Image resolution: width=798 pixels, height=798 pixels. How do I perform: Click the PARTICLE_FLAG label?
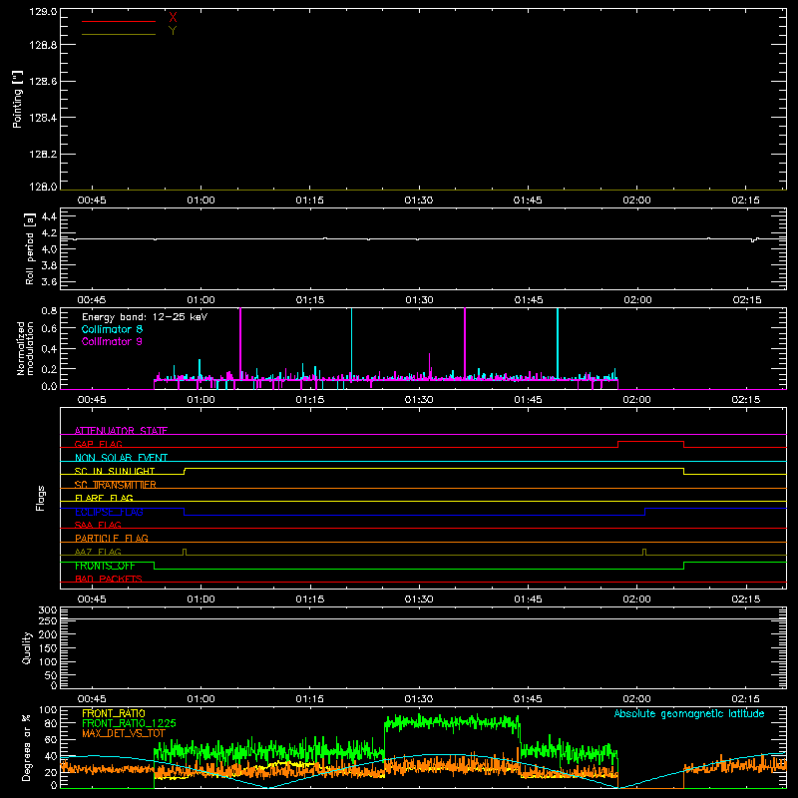(112, 538)
